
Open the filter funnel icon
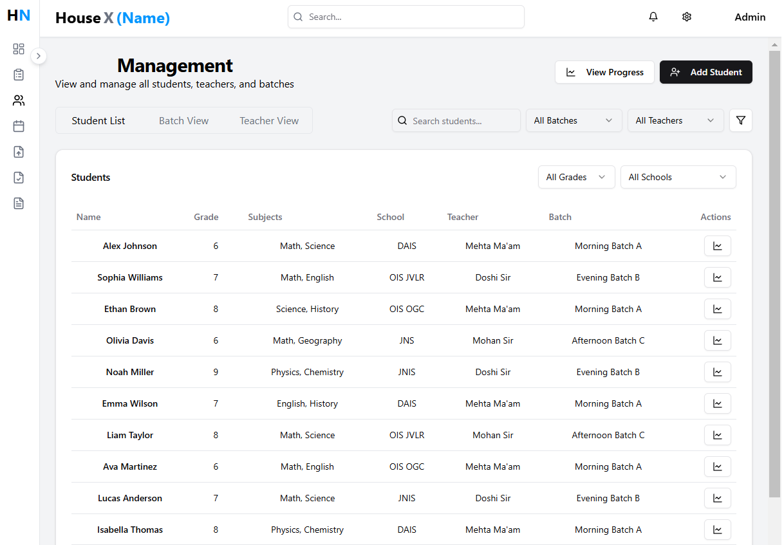click(x=740, y=120)
